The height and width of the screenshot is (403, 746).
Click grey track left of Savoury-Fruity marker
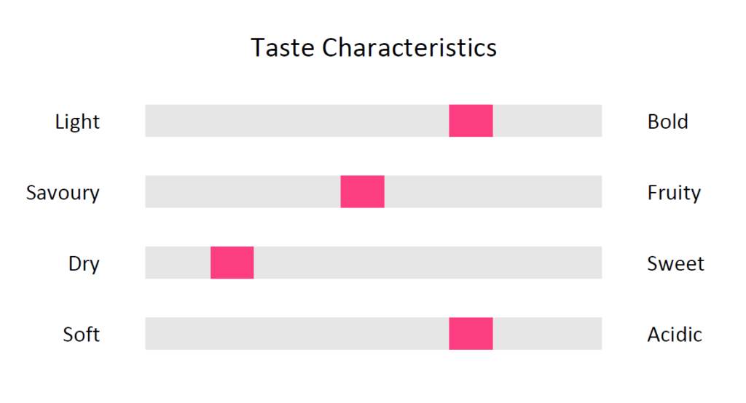point(243,191)
